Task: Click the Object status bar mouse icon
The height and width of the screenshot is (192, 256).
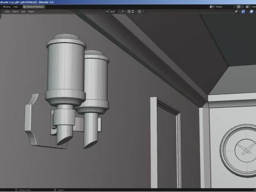Action: click(x=55, y=190)
